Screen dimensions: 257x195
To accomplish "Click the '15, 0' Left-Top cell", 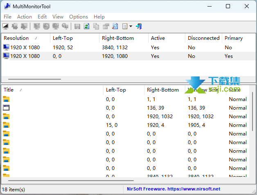I will coord(112,125).
